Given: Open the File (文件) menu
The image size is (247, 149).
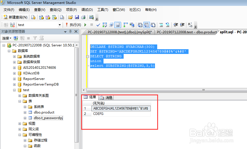Looking at the screenshot, I should (x=9, y=10).
